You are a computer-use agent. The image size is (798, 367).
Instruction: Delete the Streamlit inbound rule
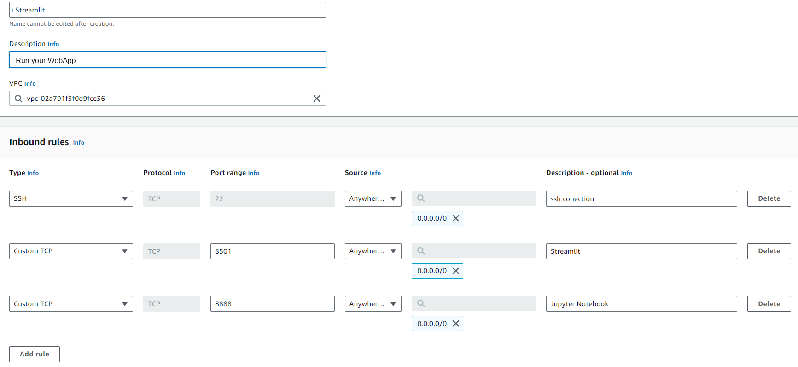pyautogui.click(x=769, y=251)
